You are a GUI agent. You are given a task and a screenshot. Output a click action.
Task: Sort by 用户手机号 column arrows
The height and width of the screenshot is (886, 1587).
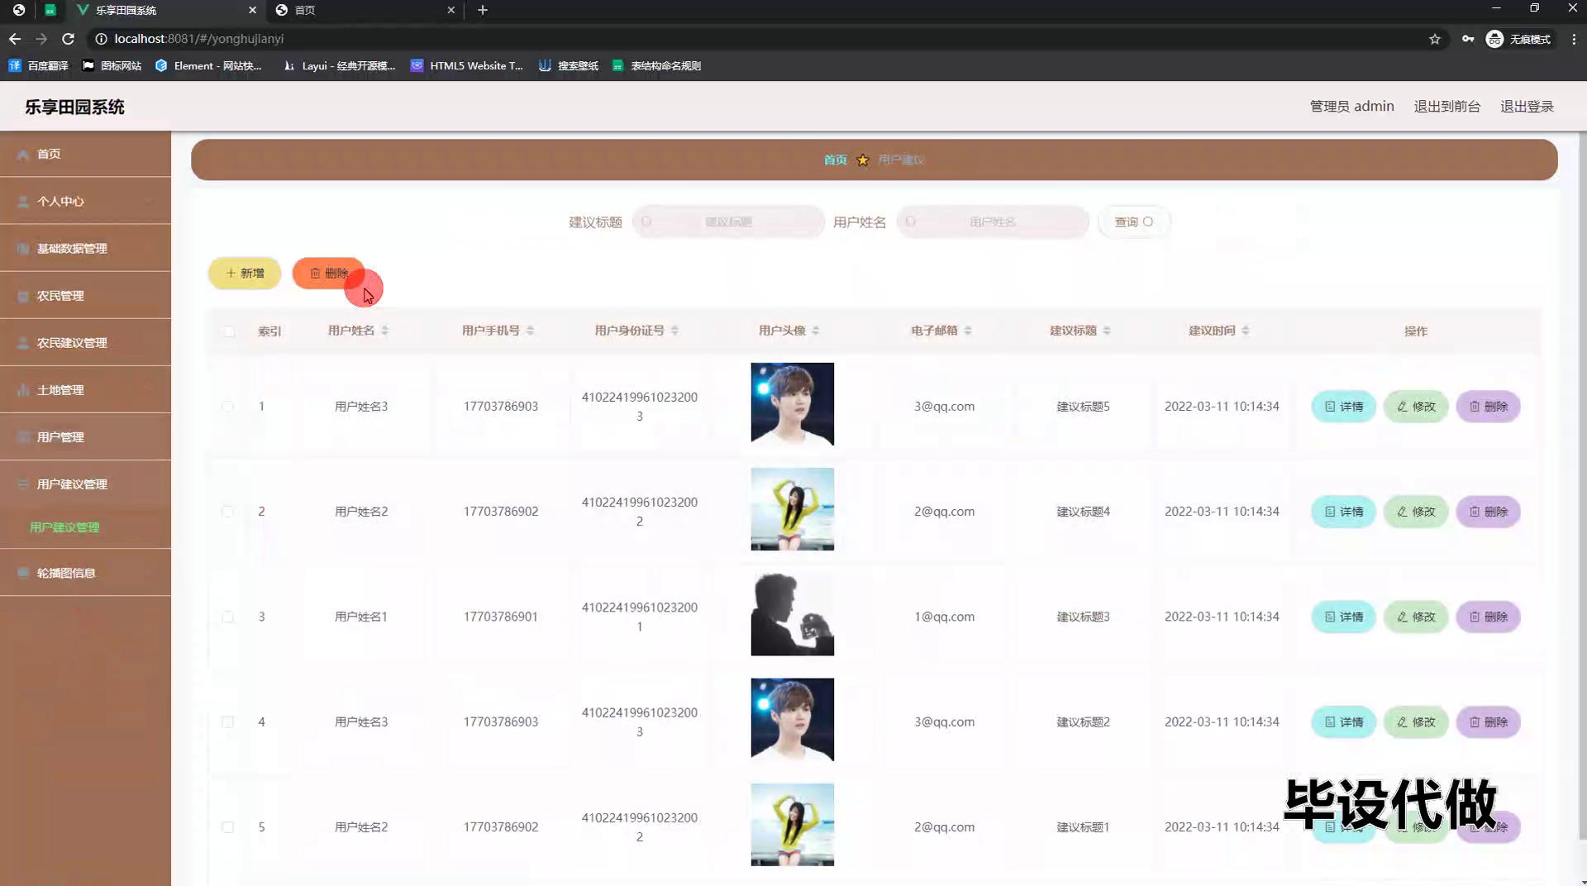(531, 331)
